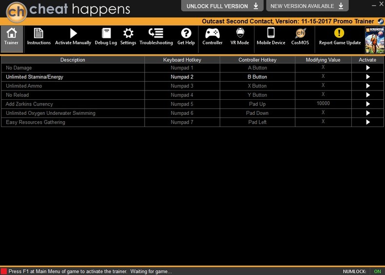Open the Debug Log
Screen dimensions: 385x275
106,37
